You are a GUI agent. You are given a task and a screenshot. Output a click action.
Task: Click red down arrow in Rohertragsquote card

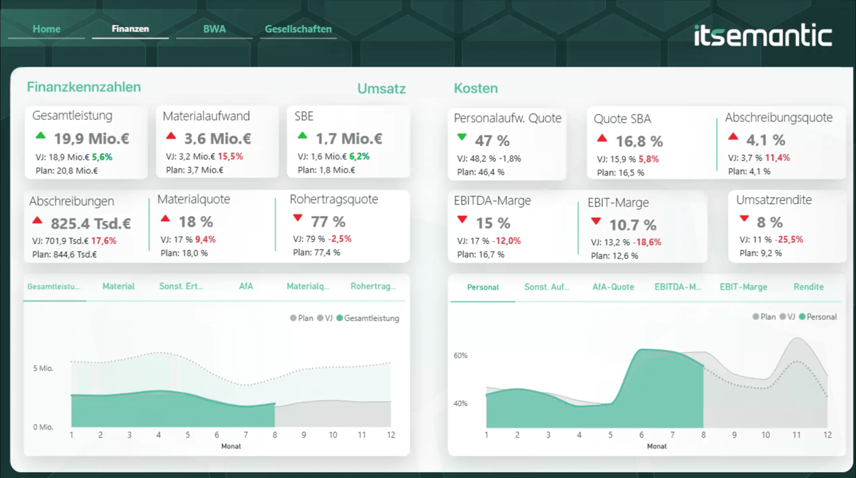[x=298, y=218]
